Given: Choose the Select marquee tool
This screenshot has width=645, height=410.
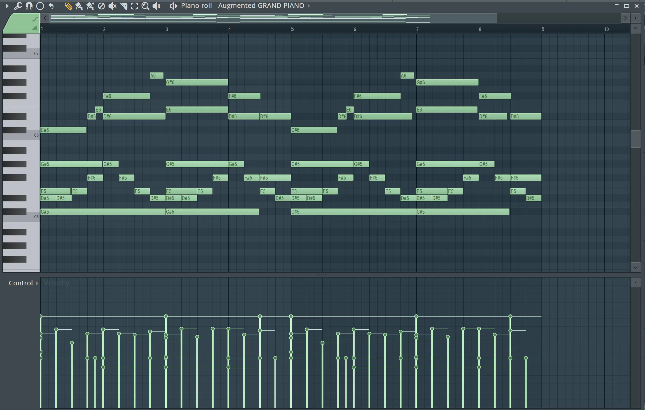Looking at the screenshot, I should pos(134,6).
